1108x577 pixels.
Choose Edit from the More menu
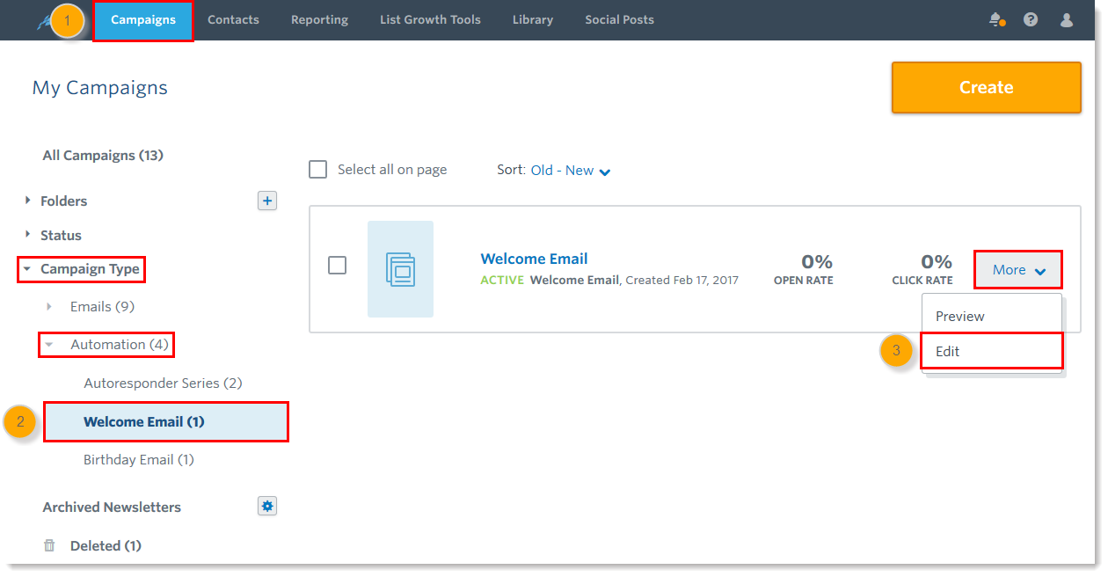[992, 351]
